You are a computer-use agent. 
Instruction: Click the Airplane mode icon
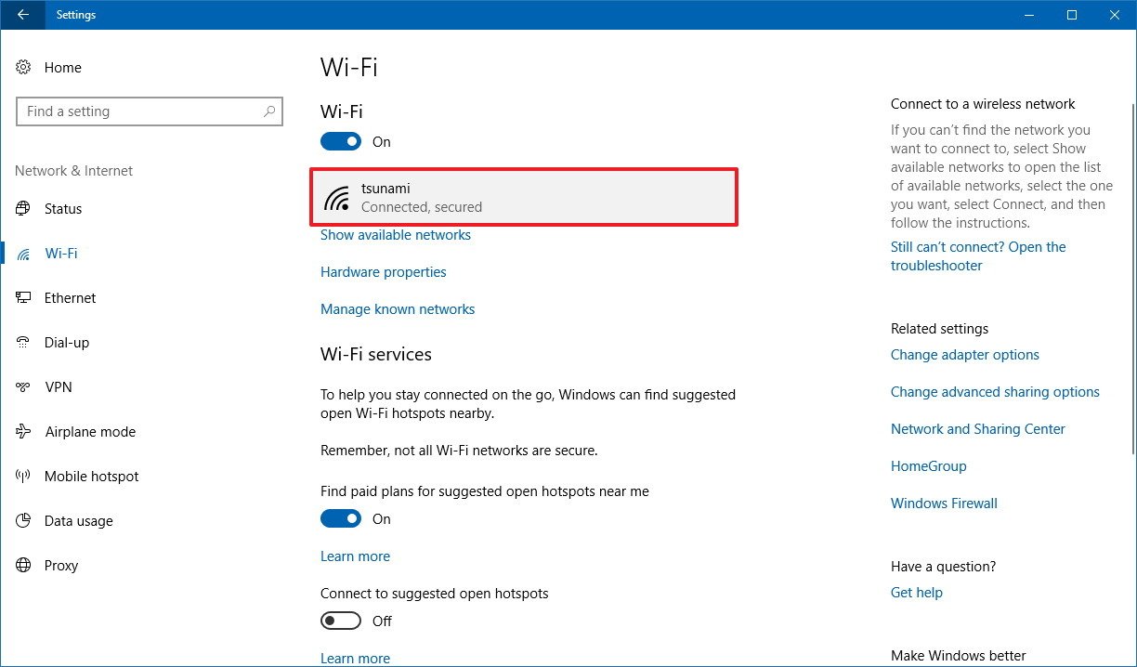23,432
